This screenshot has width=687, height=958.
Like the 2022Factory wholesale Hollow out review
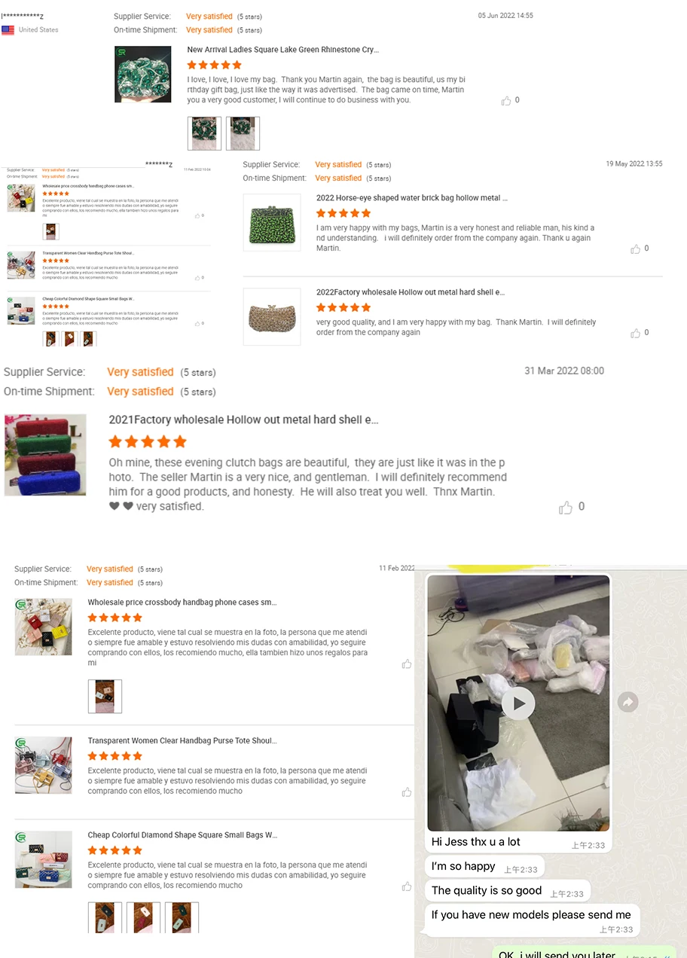click(x=636, y=333)
